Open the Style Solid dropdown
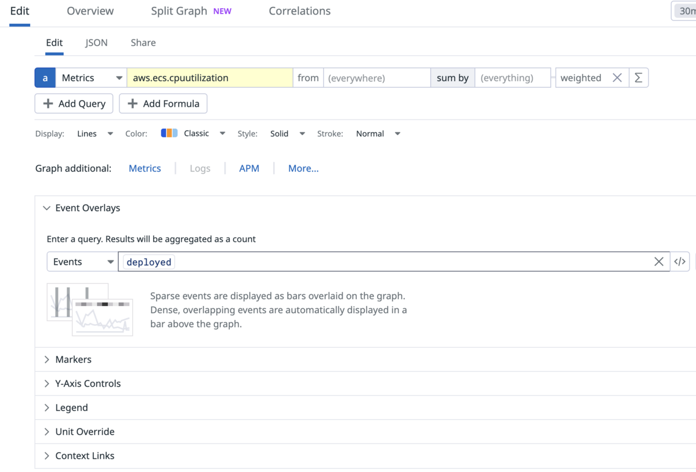This screenshot has height=472, width=696. [287, 133]
